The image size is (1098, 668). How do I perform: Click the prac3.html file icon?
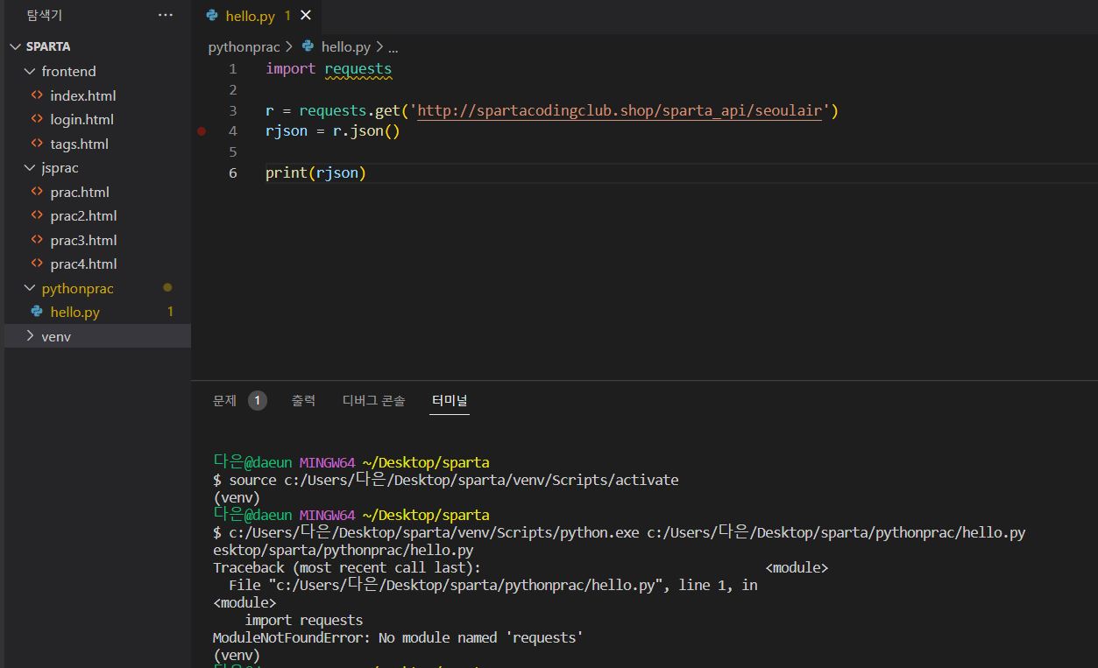tap(37, 239)
